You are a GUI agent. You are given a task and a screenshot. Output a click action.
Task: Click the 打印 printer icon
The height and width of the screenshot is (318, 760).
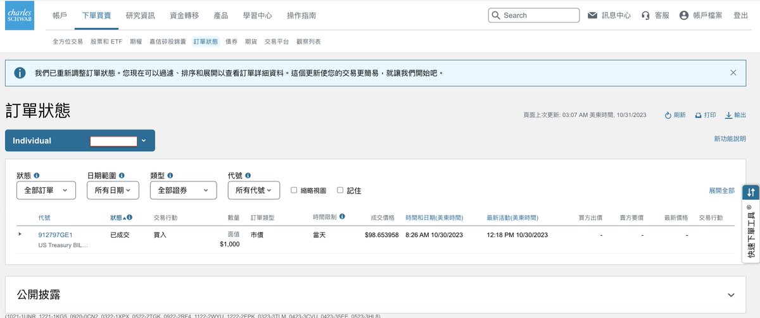click(698, 115)
